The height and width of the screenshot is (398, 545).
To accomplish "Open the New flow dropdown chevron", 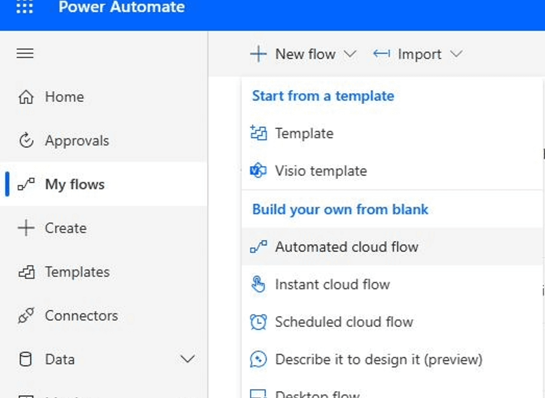I will pyautogui.click(x=350, y=54).
